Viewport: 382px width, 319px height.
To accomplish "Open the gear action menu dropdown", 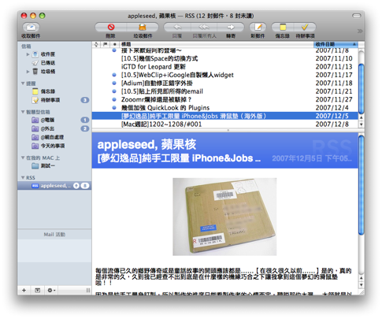I will coord(51,290).
